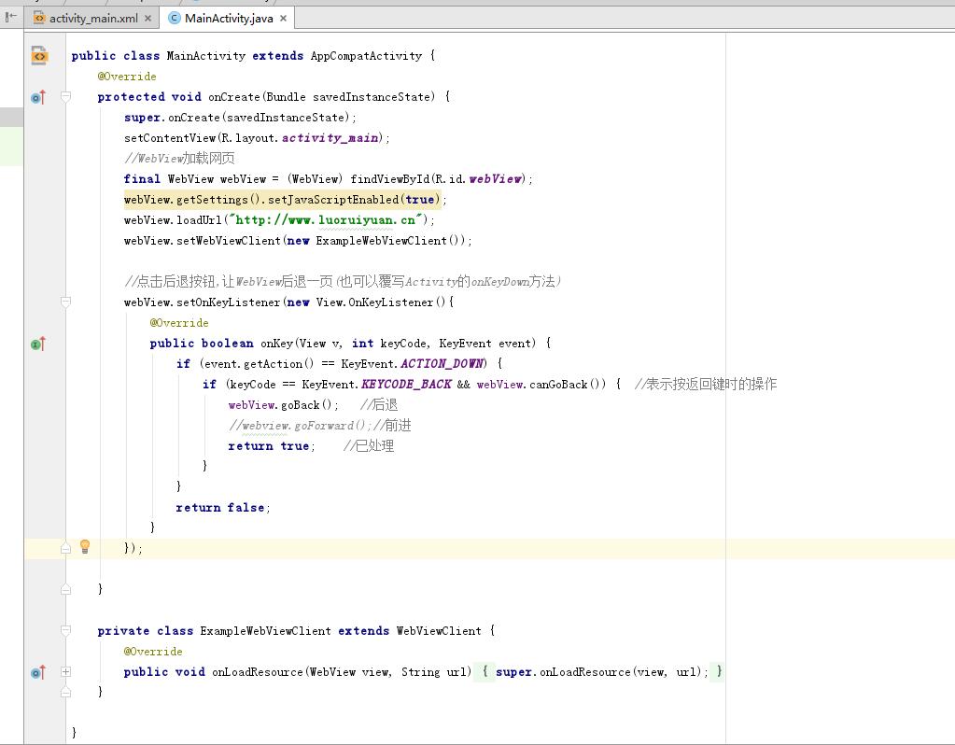Switch to the activity_main.xml tab

93,19
